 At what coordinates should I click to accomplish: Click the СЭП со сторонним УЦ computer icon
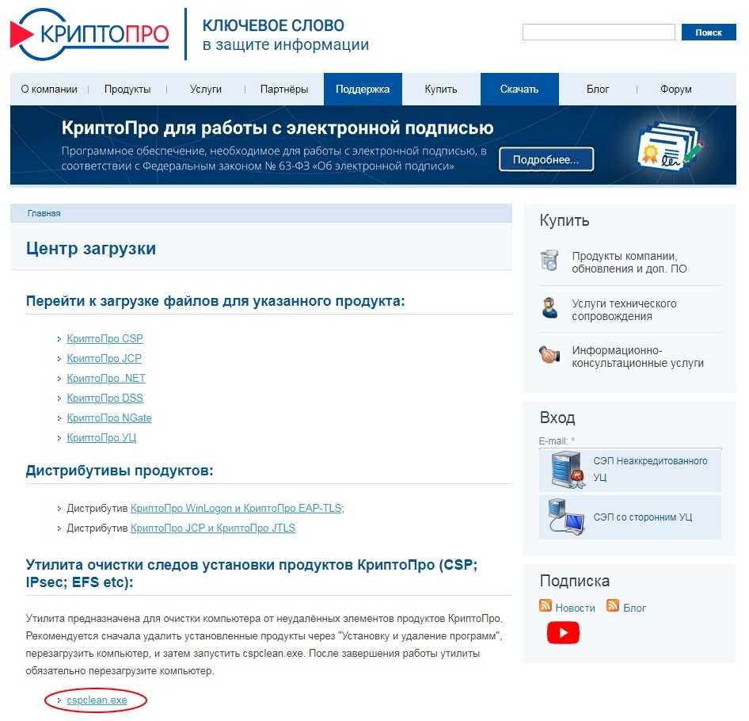click(565, 517)
